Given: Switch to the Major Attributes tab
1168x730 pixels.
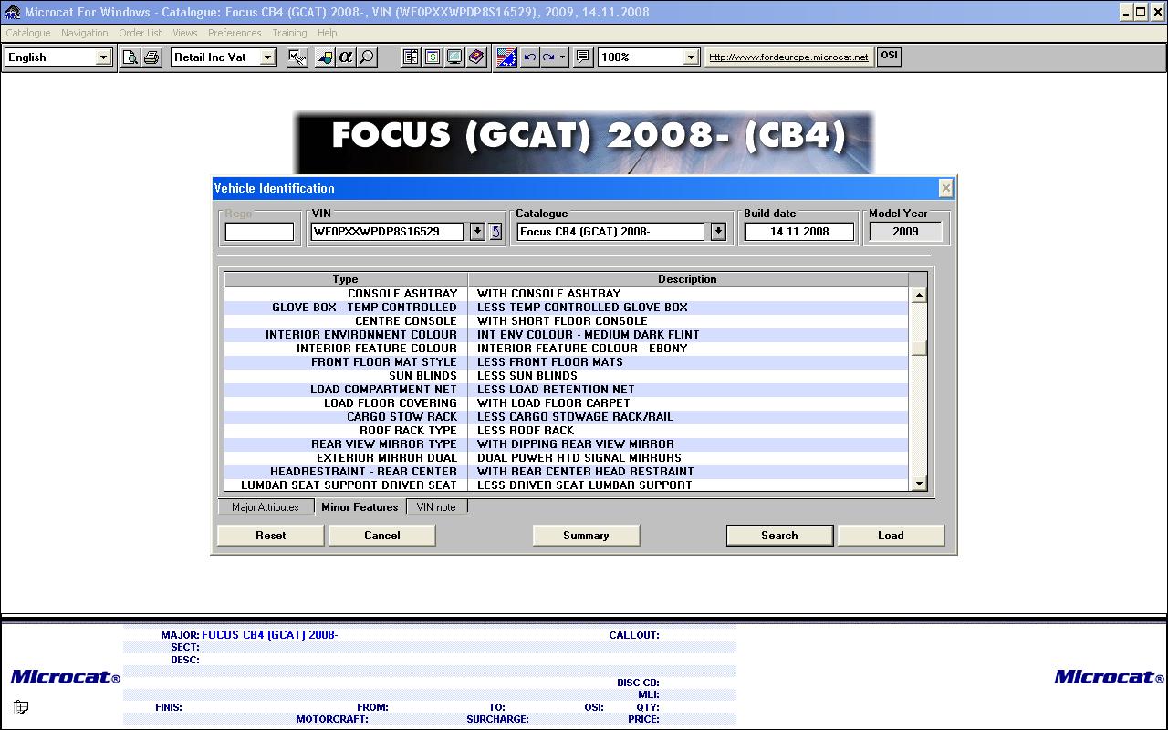Looking at the screenshot, I should point(266,507).
